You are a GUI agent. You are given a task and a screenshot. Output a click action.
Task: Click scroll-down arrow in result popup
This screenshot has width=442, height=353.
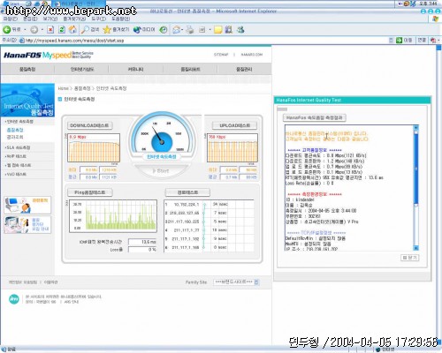click(x=415, y=248)
